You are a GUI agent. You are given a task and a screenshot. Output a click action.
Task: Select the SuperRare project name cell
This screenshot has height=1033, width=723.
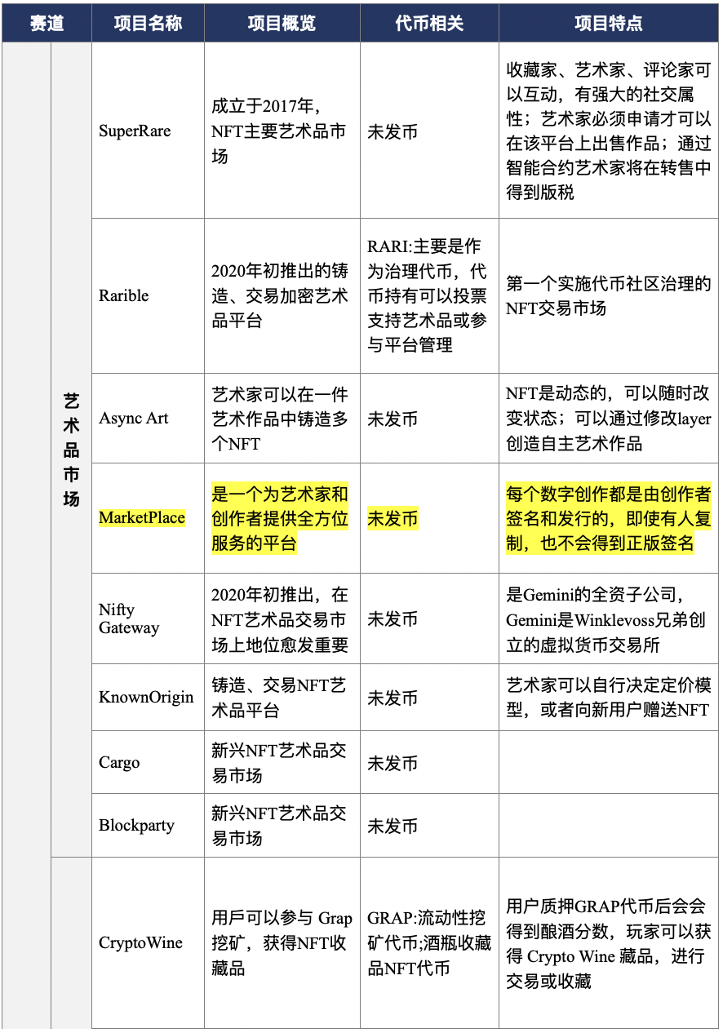148,131
